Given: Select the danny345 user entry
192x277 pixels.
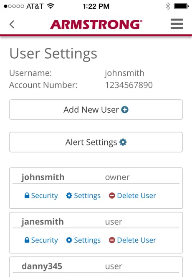Looking at the screenshot, I should pos(96,267).
